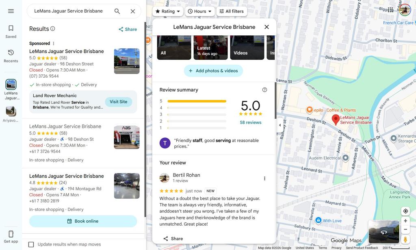This screenshot has width=416, height=250.
Task: Open the 4.8 rated LeMans listing title
Action: 66,176
